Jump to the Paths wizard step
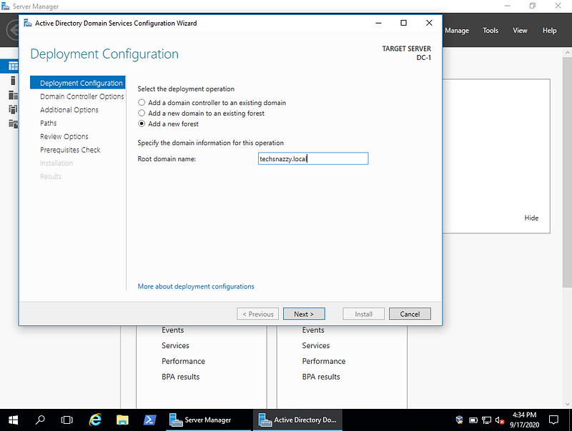This screenshot has height=431, width=572. [48, 123]
